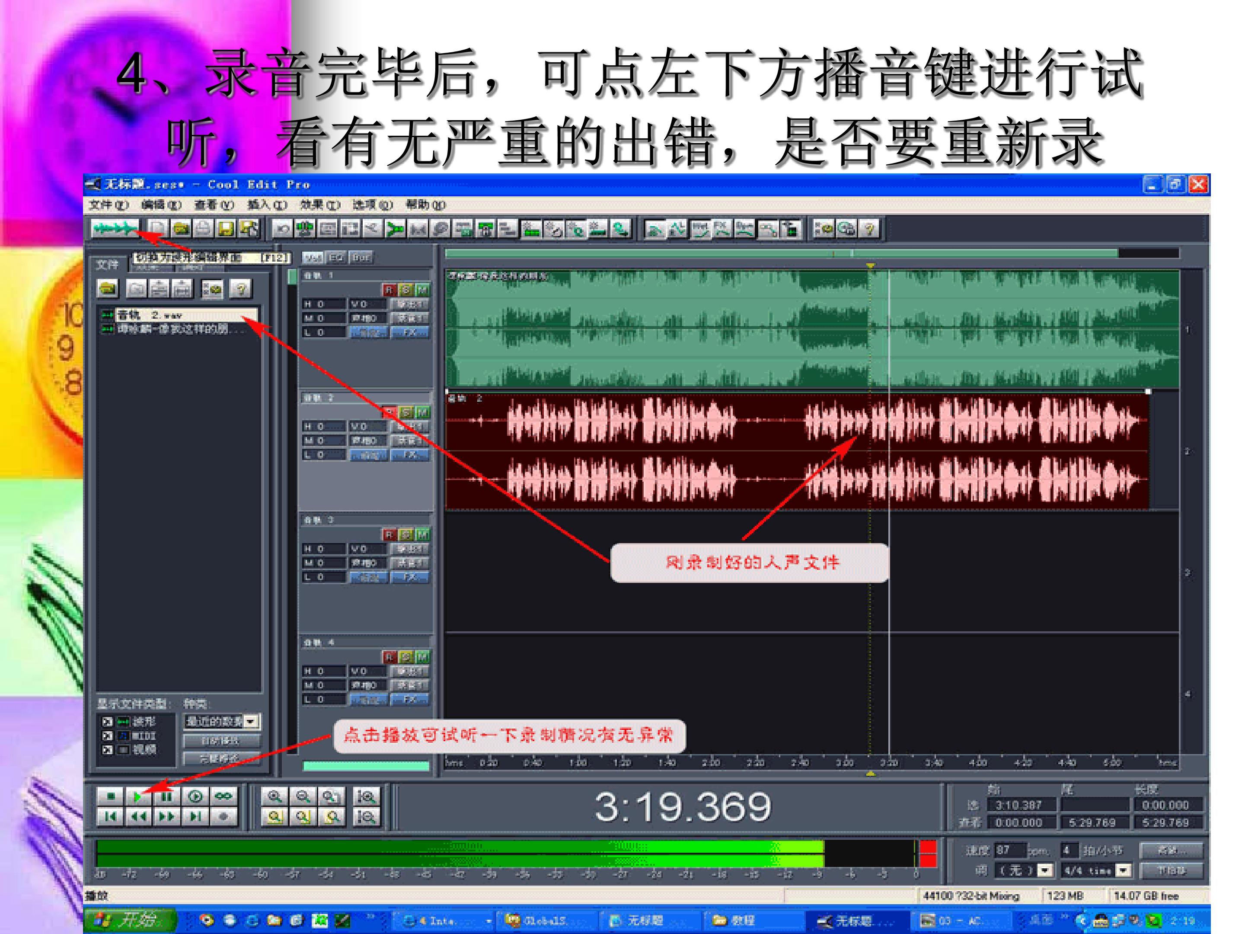Click the FX button on track 1
Image resolution: width=1245 pixels, height=934 pixels.
tap(409, 332)
